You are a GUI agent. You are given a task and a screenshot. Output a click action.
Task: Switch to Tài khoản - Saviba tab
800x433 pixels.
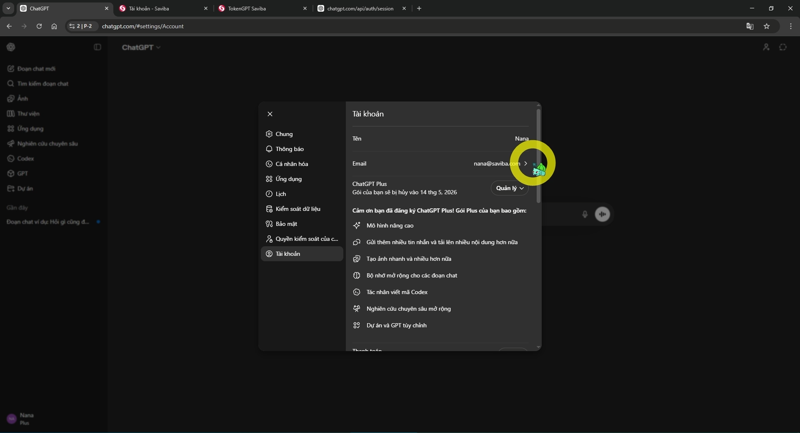(162, 8)
